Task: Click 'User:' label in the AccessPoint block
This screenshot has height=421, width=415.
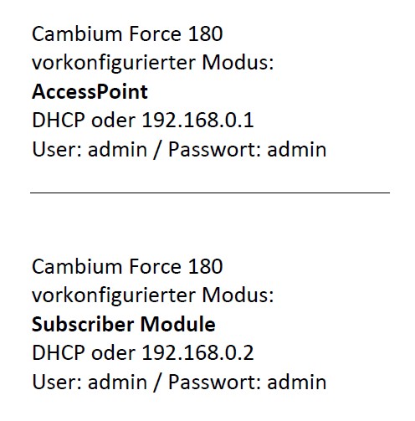Action: pos(57,150)
